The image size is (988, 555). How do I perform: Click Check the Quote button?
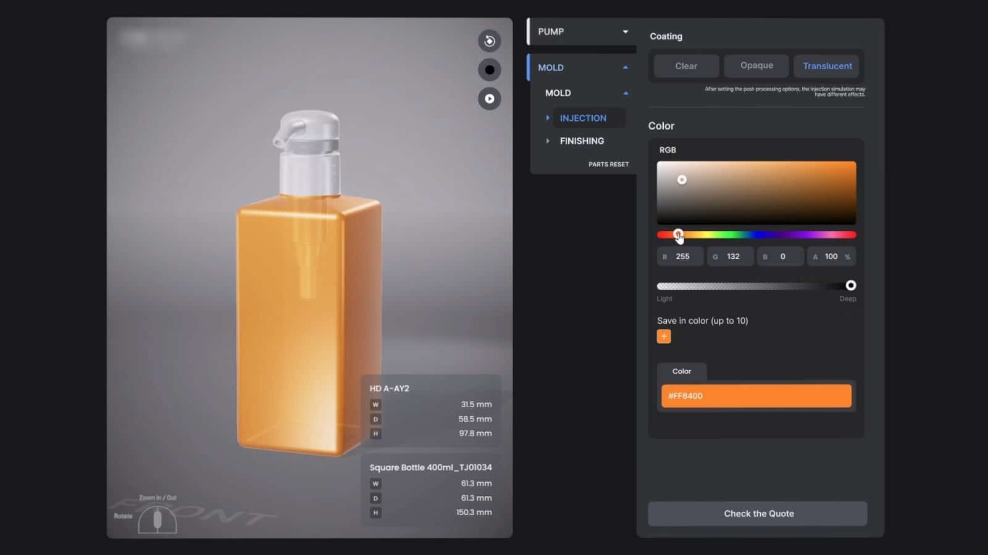758,514
